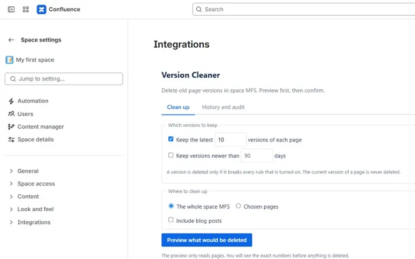Viewport: 415px width, 259px height.
Task: Collapse the sidebar using the panel icon
Action: (x=11, y=10)
